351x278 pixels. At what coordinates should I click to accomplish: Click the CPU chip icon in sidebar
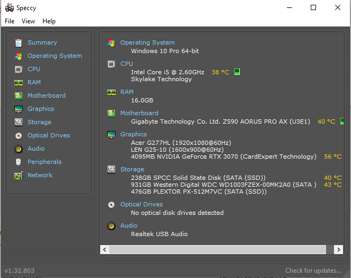[19, 69]
